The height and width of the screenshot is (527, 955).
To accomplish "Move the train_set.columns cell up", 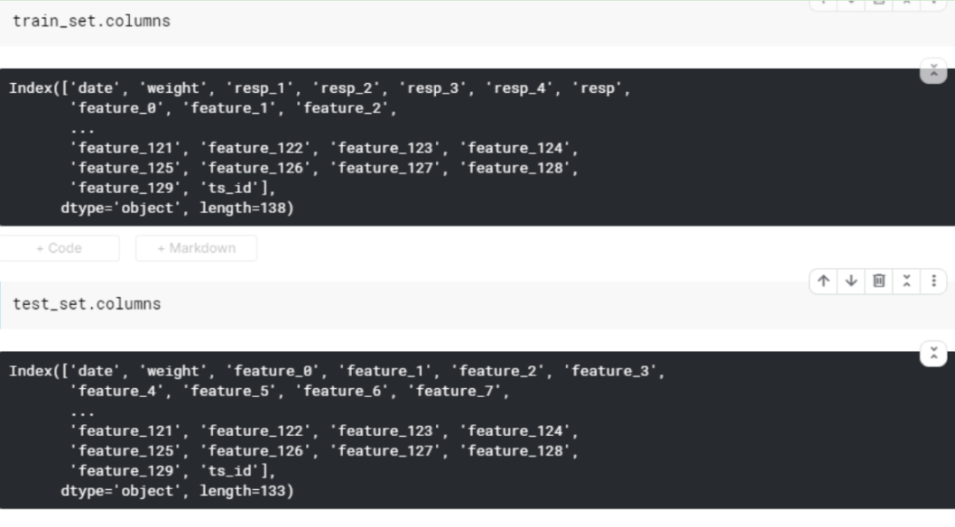I will coord(824,3).
